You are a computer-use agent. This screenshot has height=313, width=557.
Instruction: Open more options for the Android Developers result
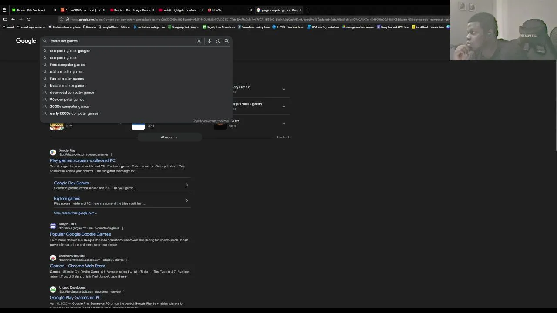click(124, 291)
